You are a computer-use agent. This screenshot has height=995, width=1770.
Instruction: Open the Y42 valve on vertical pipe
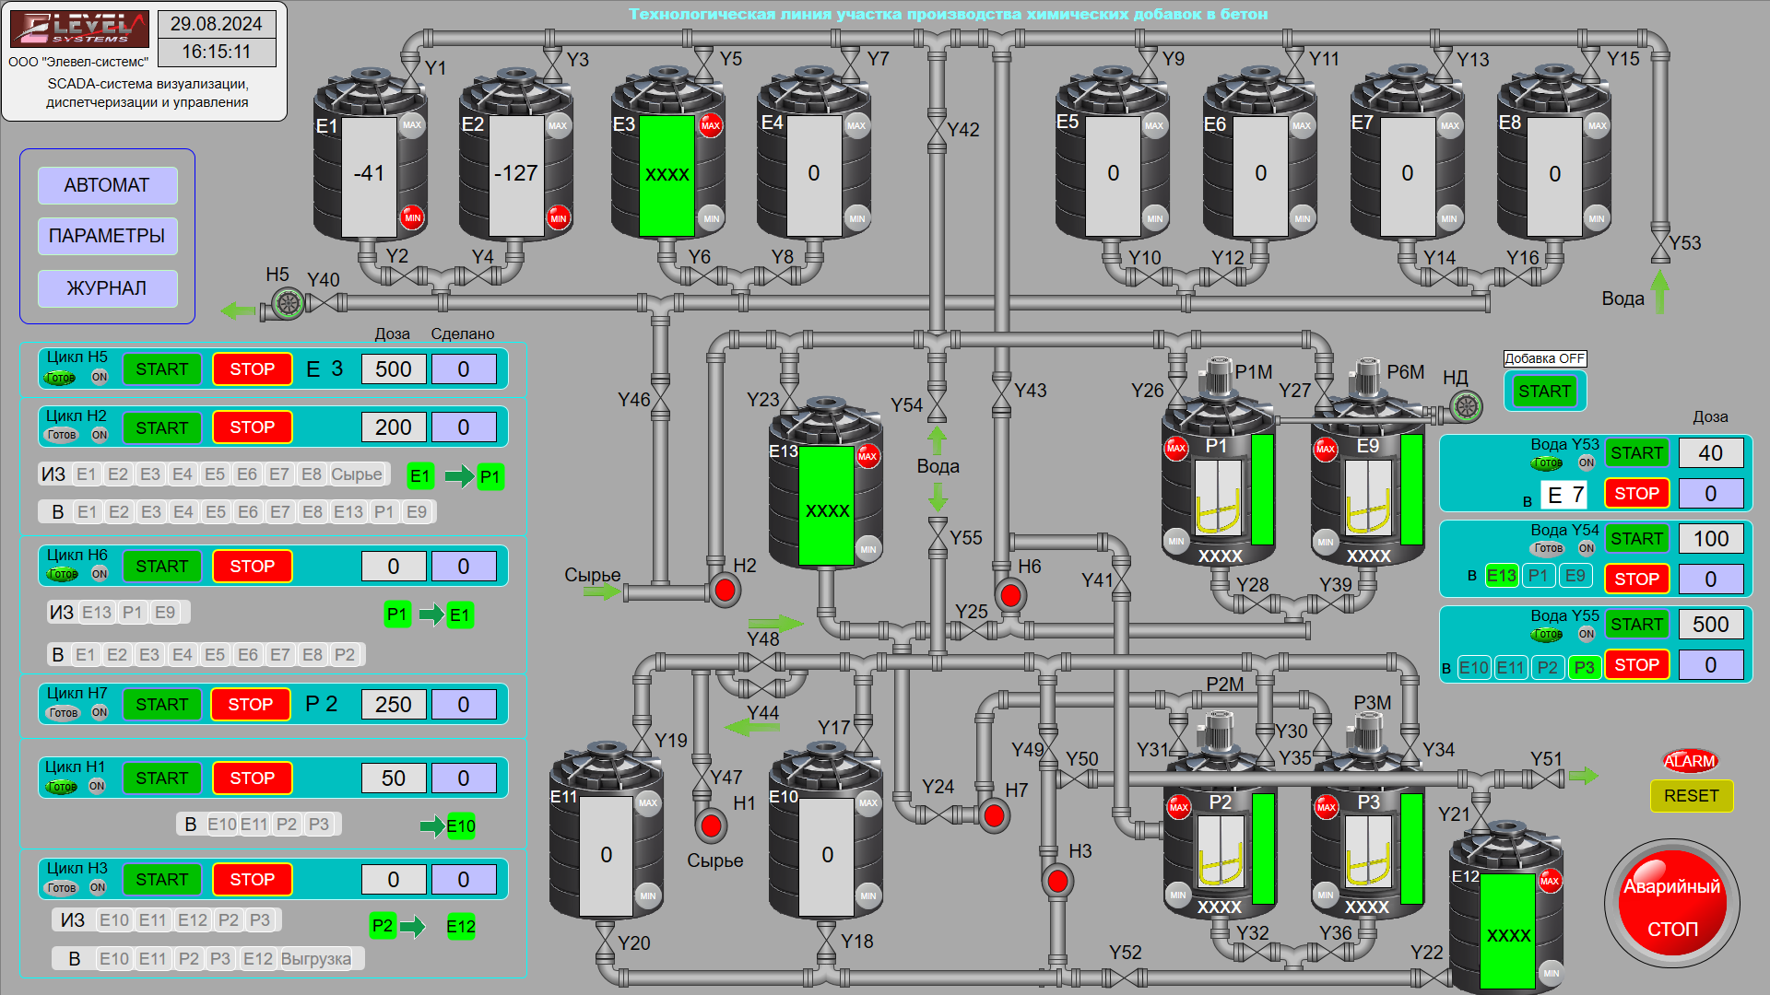pyautogui.click(x=937, y=130)
